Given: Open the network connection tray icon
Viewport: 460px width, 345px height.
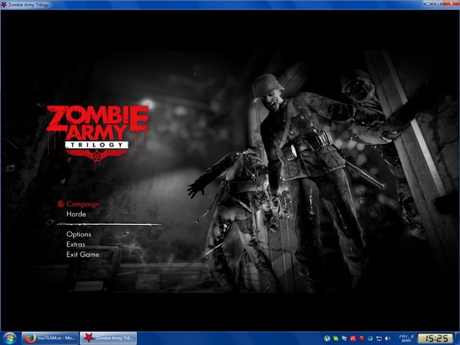Looking at the screenshot, I should pyautogui.click(x=370, y=339).
